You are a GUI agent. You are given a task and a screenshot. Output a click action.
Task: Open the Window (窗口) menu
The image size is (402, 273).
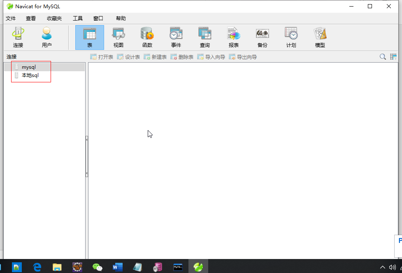pyautogui.click(x=98, y=19)
